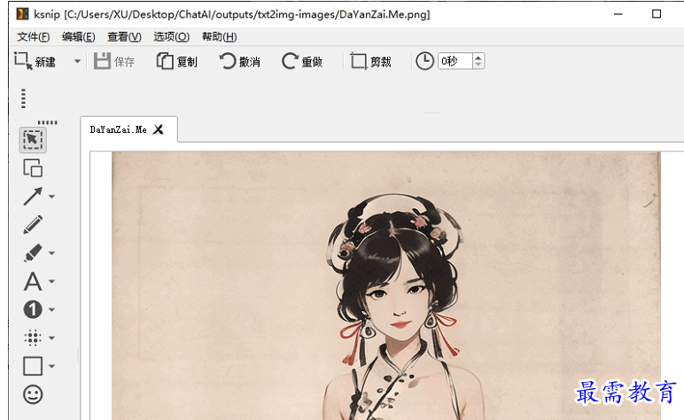Click the 0秒 delay input field
The height and width of the screenshot is (420, 684).
455,61
